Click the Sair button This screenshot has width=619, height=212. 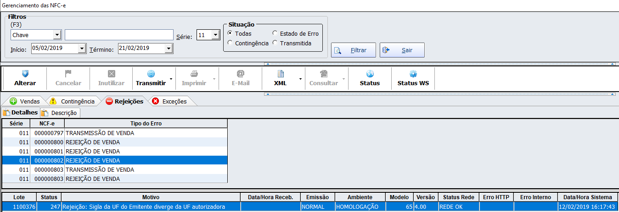tap(402, 50)
